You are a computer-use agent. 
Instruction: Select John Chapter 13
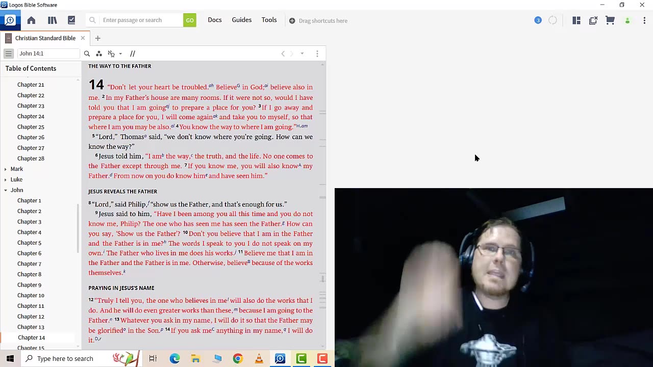tap(31, 327)
